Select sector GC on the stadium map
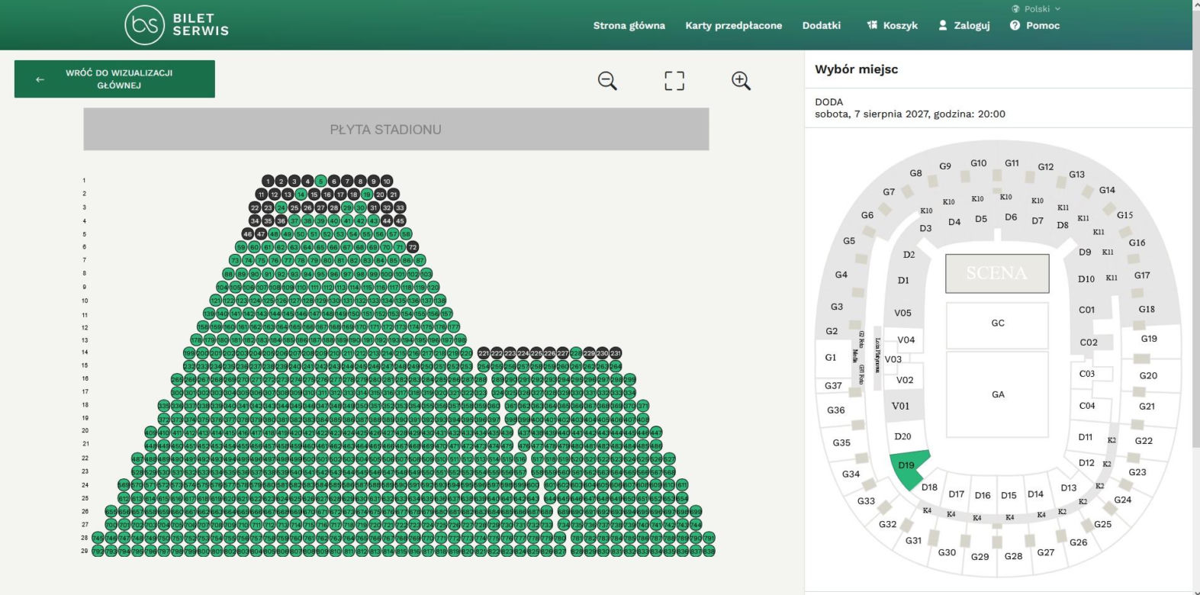1200x595 pixels. tap(997, 323)
